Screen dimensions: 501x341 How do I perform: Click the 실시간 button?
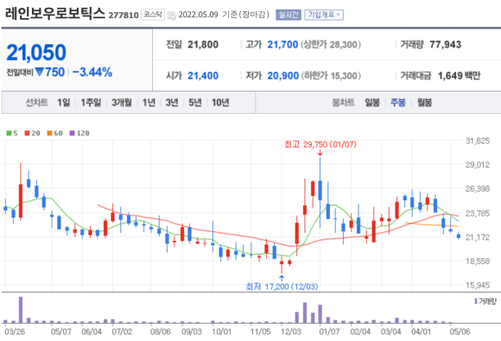(289, 15)
